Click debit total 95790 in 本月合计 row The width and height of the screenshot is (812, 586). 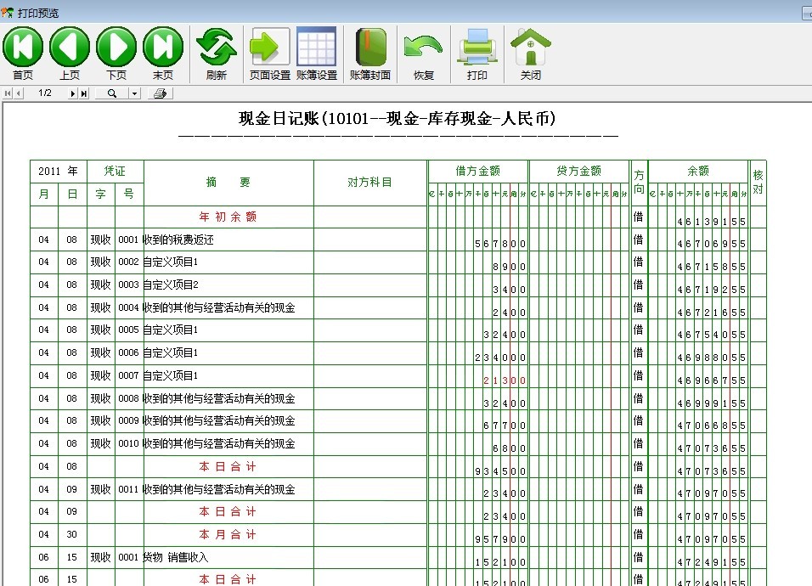click(500, 539)
